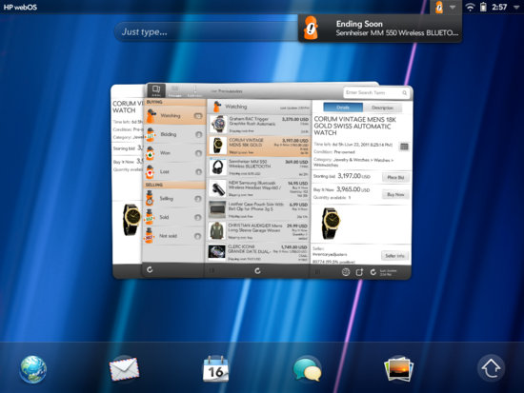Click refresh icon in the details panel footer
Image resolution: width=524 pixels, height=393 pixels.
click(x=373, y=272)
